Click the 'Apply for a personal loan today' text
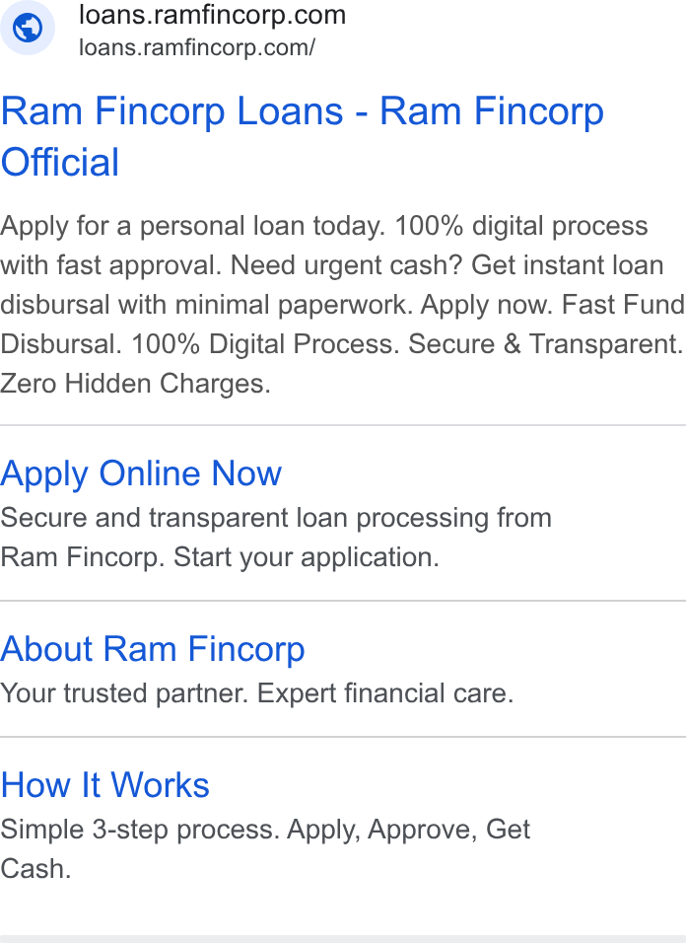This screenshot has width=686, height=943. pos(192,226)
